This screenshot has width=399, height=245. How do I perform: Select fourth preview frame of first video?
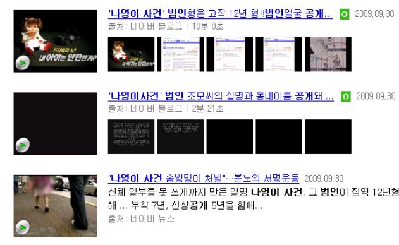[279, 54]
